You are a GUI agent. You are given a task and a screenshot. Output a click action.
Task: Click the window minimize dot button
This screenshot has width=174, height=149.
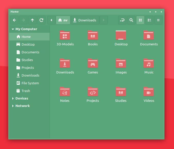click(x=150, y=12)
